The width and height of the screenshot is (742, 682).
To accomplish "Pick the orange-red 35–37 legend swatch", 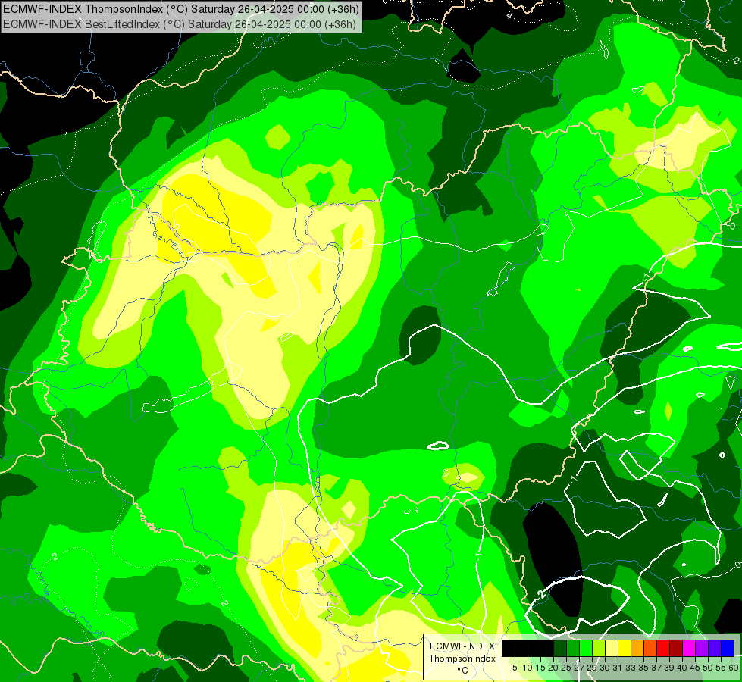I will tap(650, 649).
